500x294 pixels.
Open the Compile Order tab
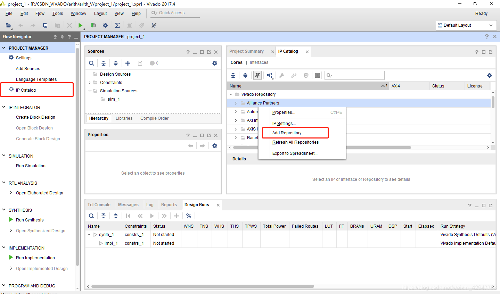tap(155, 118)
